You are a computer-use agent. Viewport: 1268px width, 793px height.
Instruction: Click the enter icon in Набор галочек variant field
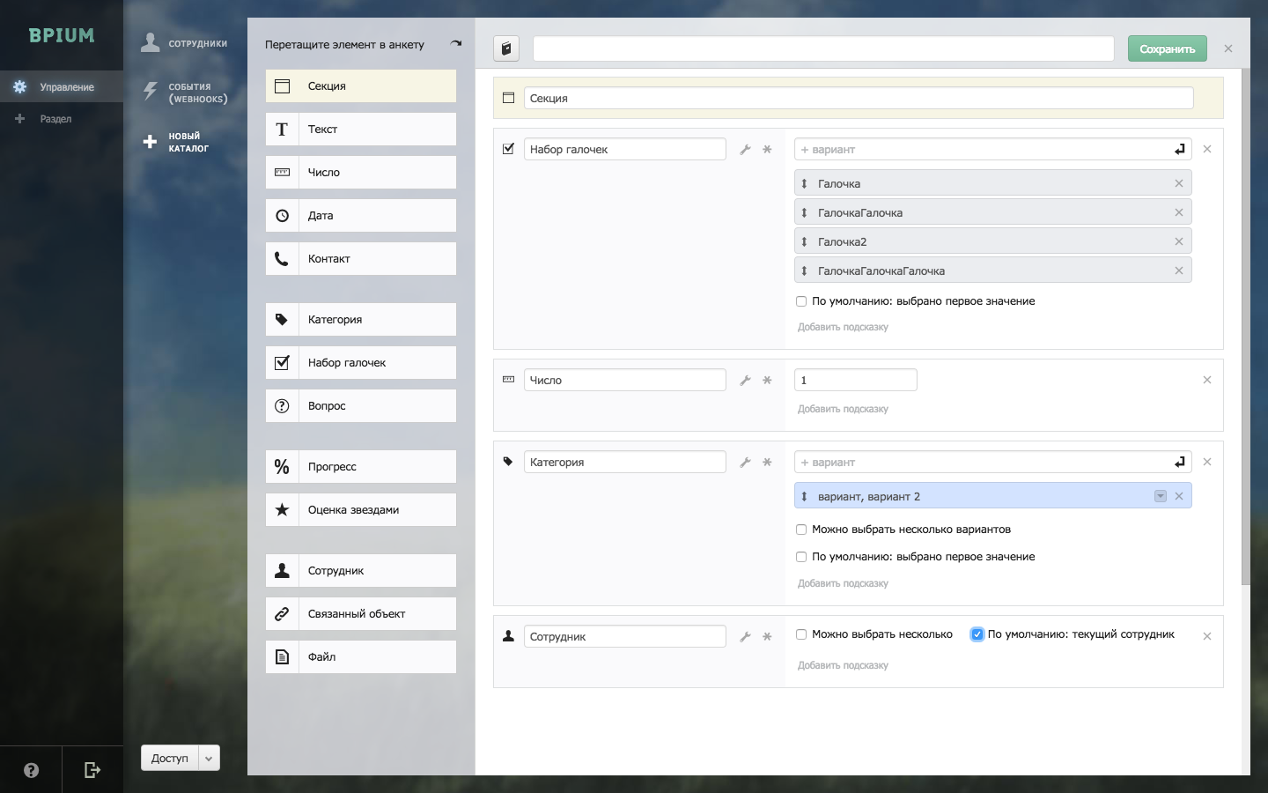click(1179, 150)
